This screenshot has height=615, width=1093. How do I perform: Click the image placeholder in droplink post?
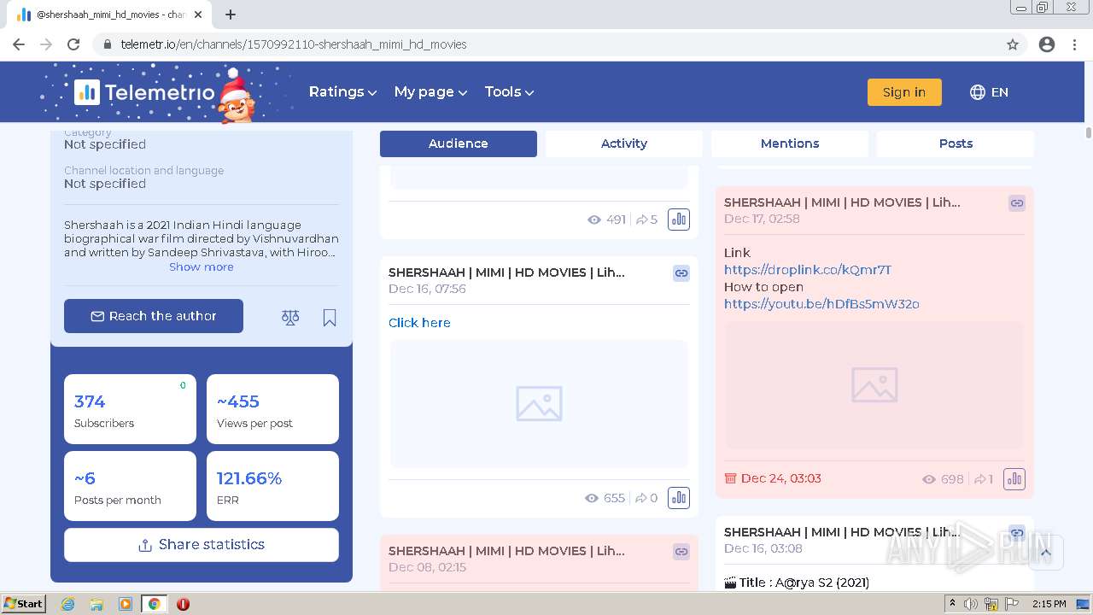click(874, 385)
